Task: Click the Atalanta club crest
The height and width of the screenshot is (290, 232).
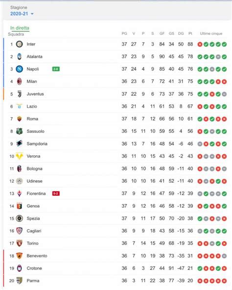Action: pyautogui.click(x=20, y=57)
